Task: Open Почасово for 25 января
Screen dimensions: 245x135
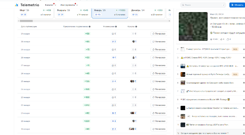Action: (159, 81)
